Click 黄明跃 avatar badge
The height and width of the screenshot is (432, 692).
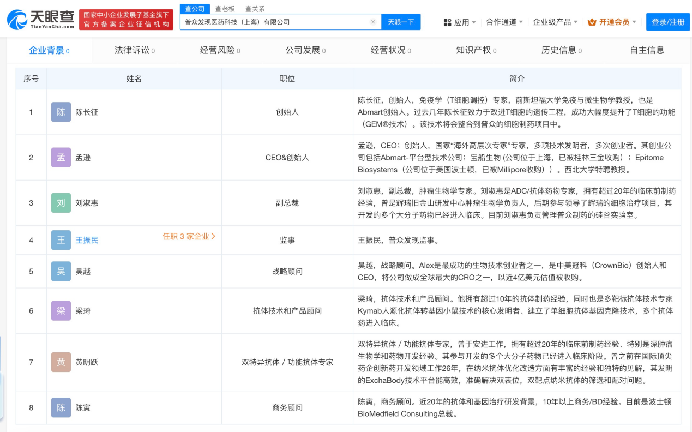pyautogui.click(x=61, y=362)
